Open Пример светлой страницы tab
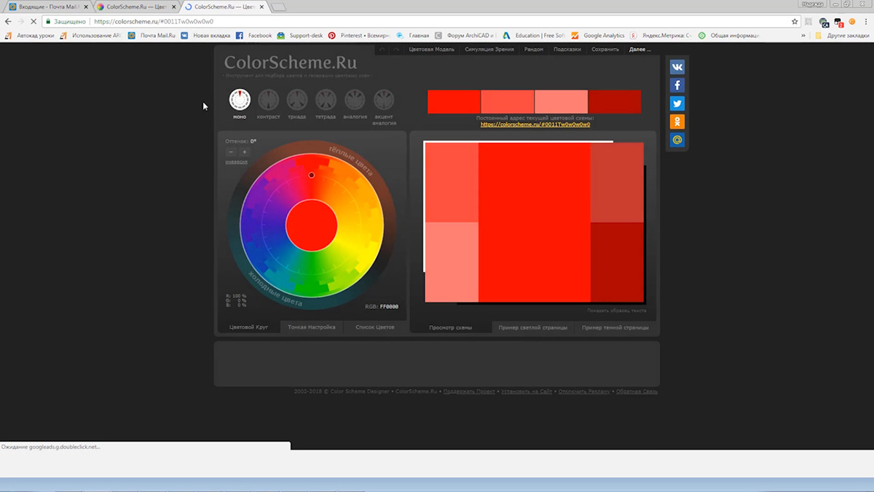Screen dimensions: 874x492 [533, 328]
